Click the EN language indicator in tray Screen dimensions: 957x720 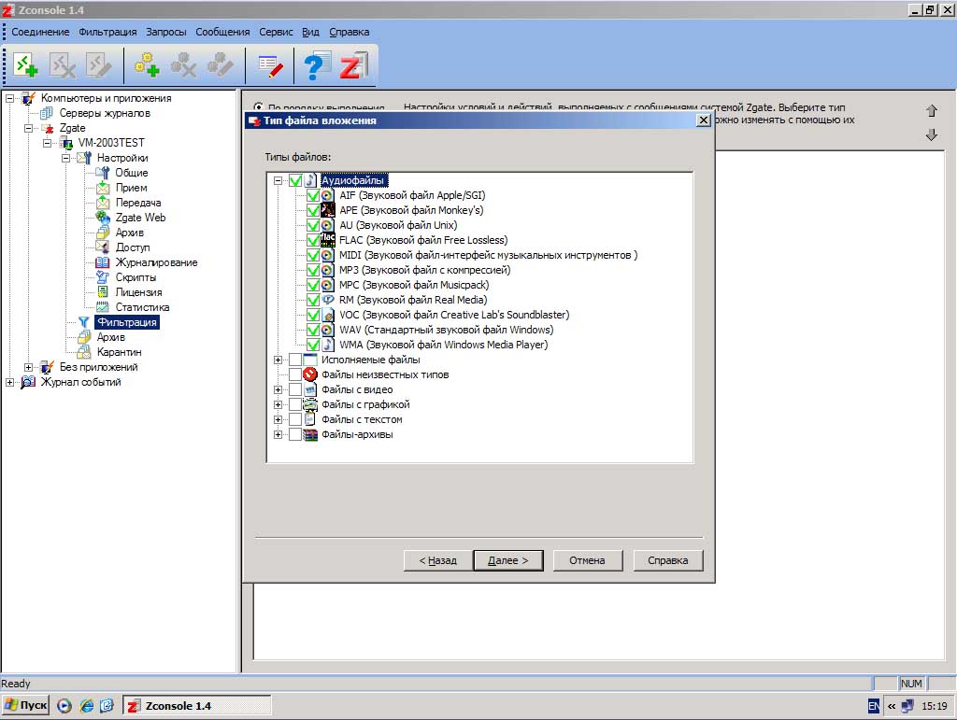(x=874, y=706)
